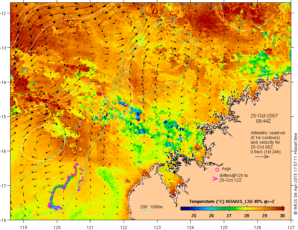Click longitude axis label 121
The width and height of the screenshot is (298, 230).
pyautogui.click(x=90, y=228)
